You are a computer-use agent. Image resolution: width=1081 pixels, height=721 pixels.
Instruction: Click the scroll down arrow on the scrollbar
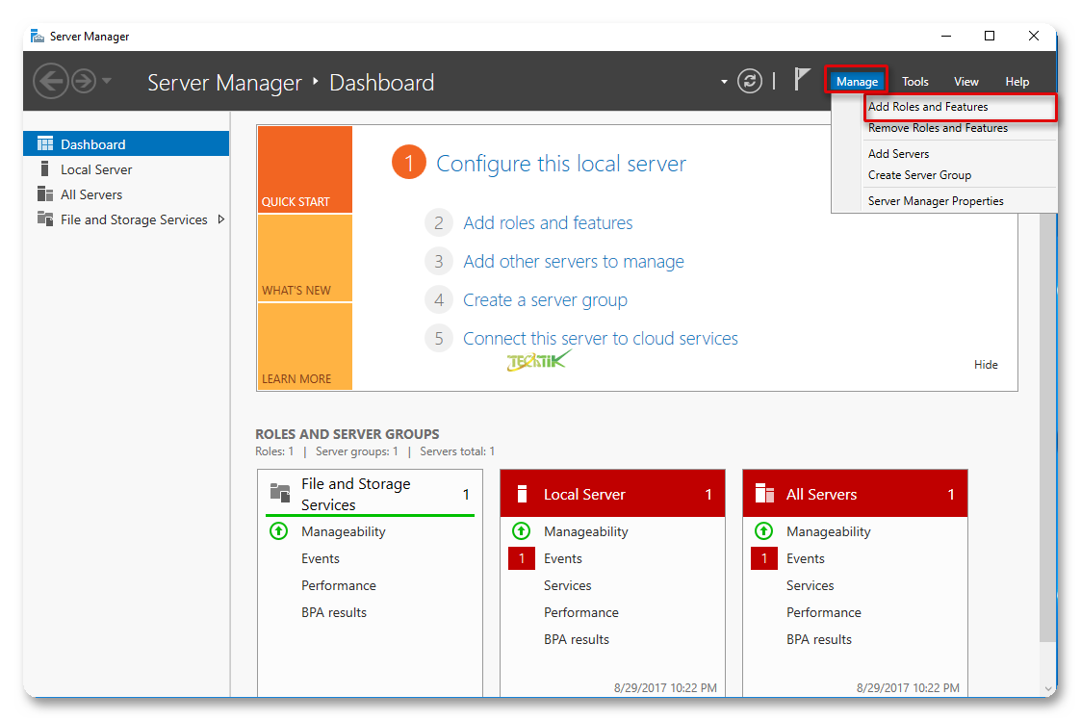pyautogui.click(x=1048, y=688)
